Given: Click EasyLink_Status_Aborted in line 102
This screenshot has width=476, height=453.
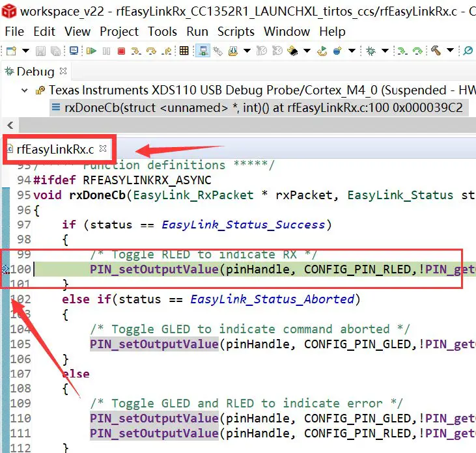Looking at the screenshot, I should point(272,299).
